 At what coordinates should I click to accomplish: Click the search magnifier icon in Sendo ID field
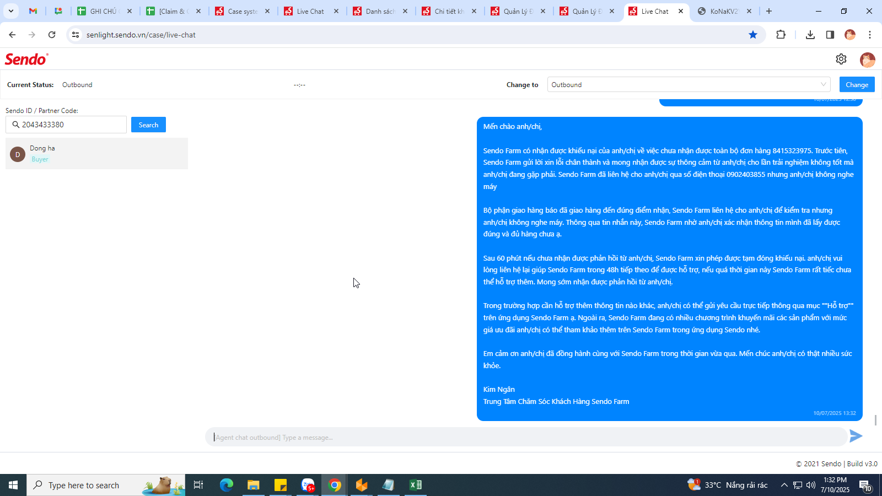click(15, 125)
